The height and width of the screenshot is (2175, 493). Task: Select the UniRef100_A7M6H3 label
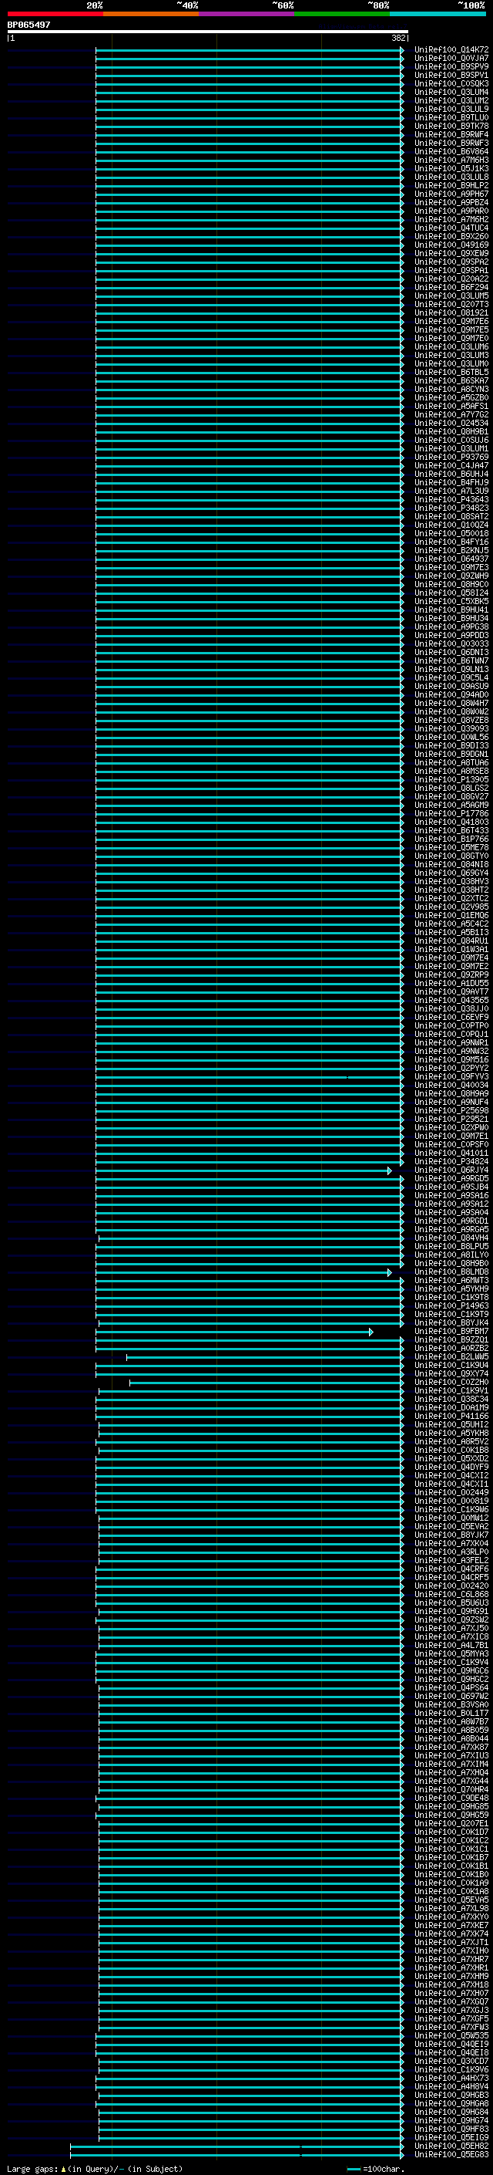tap(451, 160)
